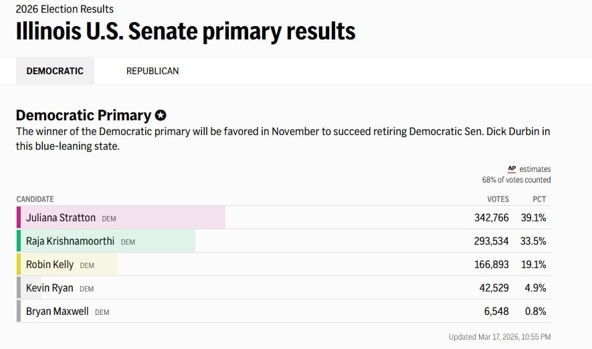Select the Robin Kelly row name
This screenshot has height=349, width=592.
(x=50, y=265)
